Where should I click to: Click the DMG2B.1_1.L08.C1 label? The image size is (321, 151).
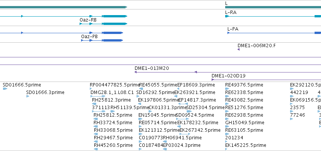tap(112, 92)
